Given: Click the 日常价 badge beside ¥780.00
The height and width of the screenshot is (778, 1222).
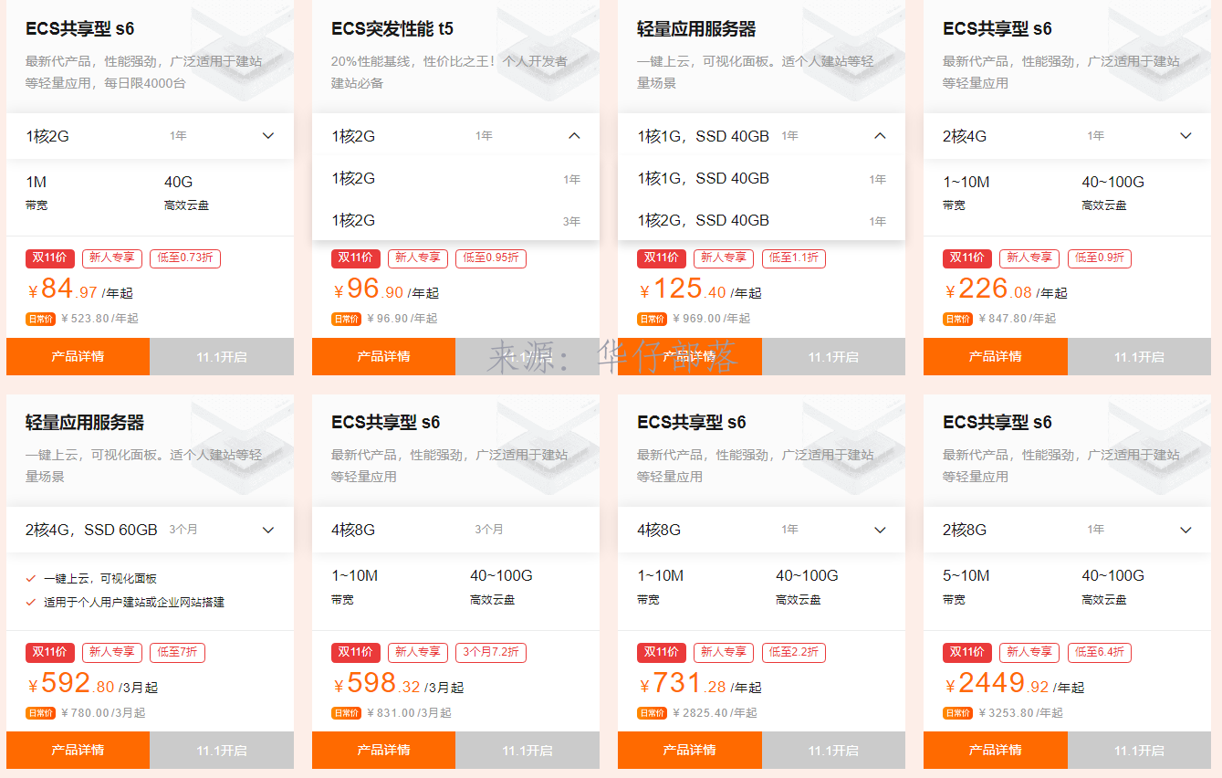Looking at the screenshot, I should point(40,713).
